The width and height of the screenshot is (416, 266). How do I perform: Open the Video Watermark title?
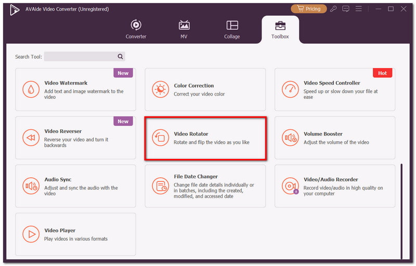66,83
